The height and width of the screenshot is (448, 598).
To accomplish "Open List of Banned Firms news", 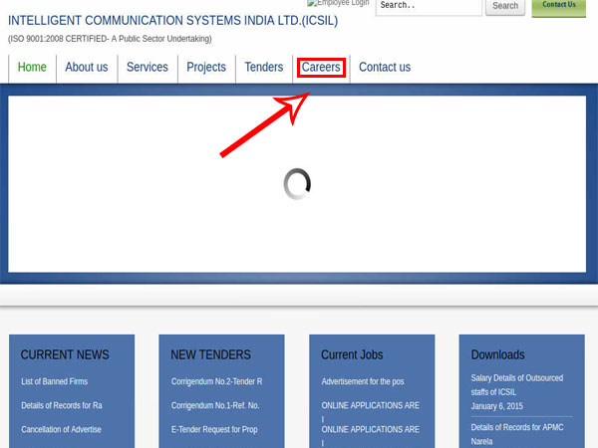I will tap(55, 381).
